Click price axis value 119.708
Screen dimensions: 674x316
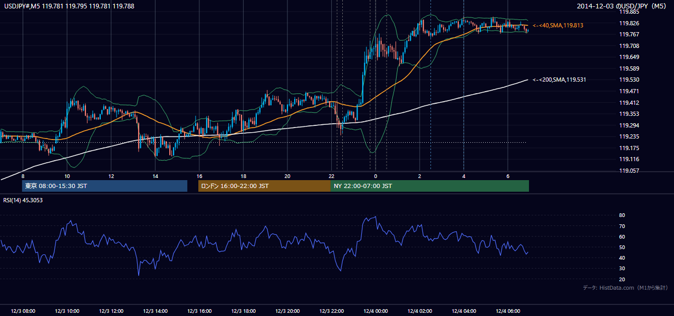[x=628, y=46]
